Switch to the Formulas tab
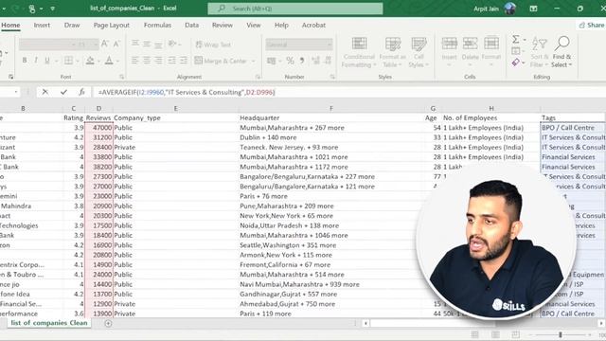 coord(157,26)
